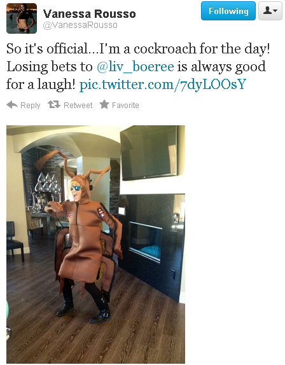This screenshot has width=285, height=365.
Task: Open the pic.twitter.com/7dyLOOsY link
Action: (163, 85)
